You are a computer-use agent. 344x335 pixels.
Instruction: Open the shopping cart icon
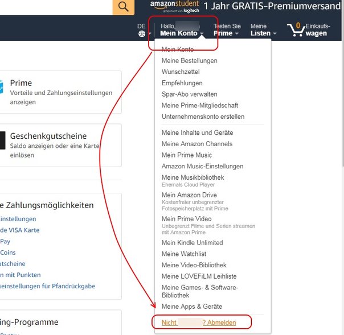pos(296,30)
